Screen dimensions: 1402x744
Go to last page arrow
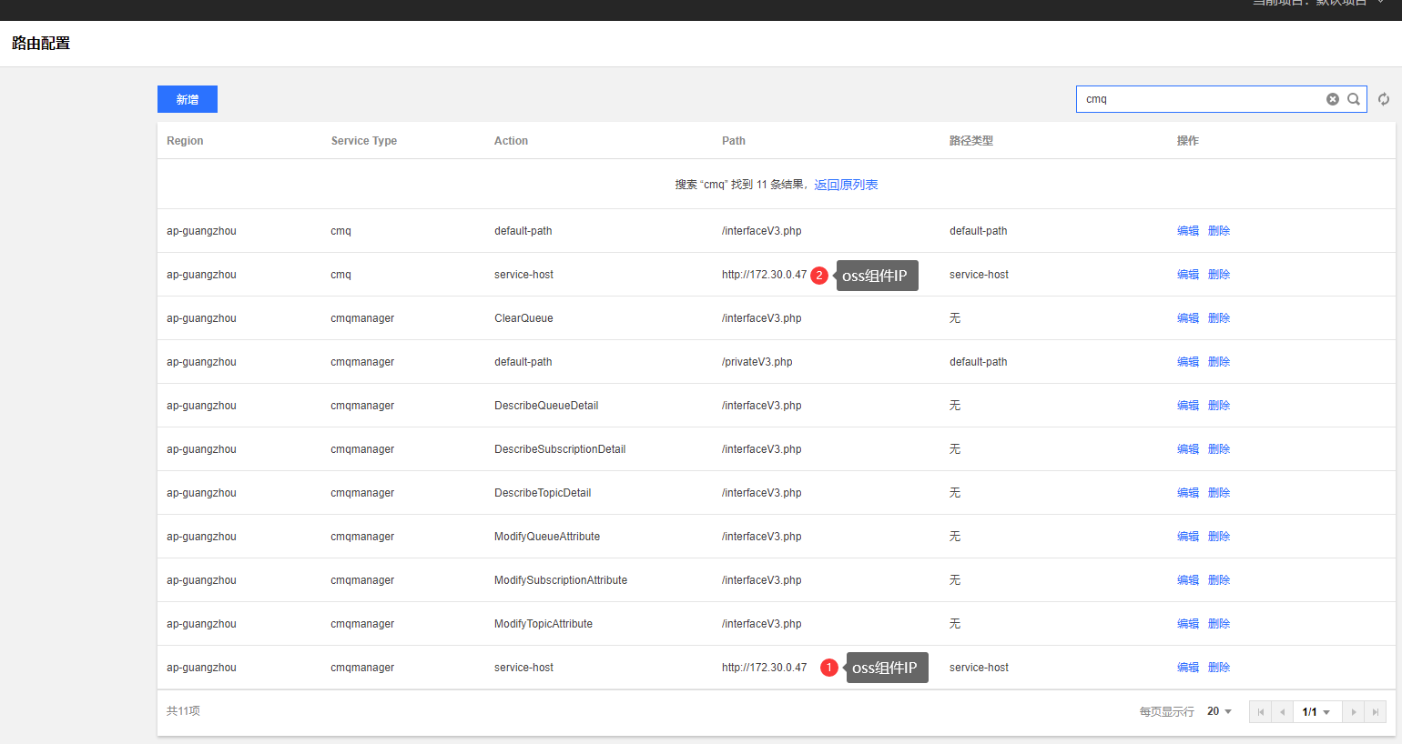point(1376,712)
